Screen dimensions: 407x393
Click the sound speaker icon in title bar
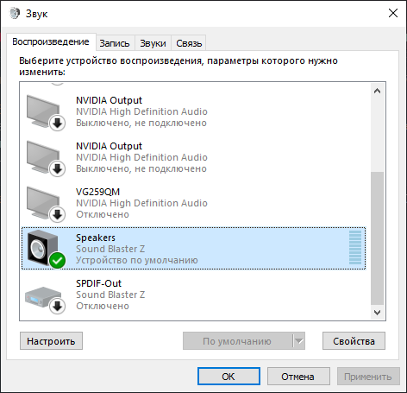point(15,13)
